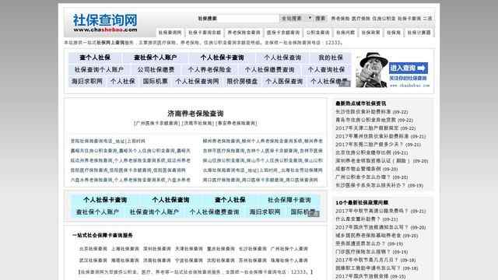
Task: Switch to the 社保计算器 nav tab
Action: click(419, 33)
